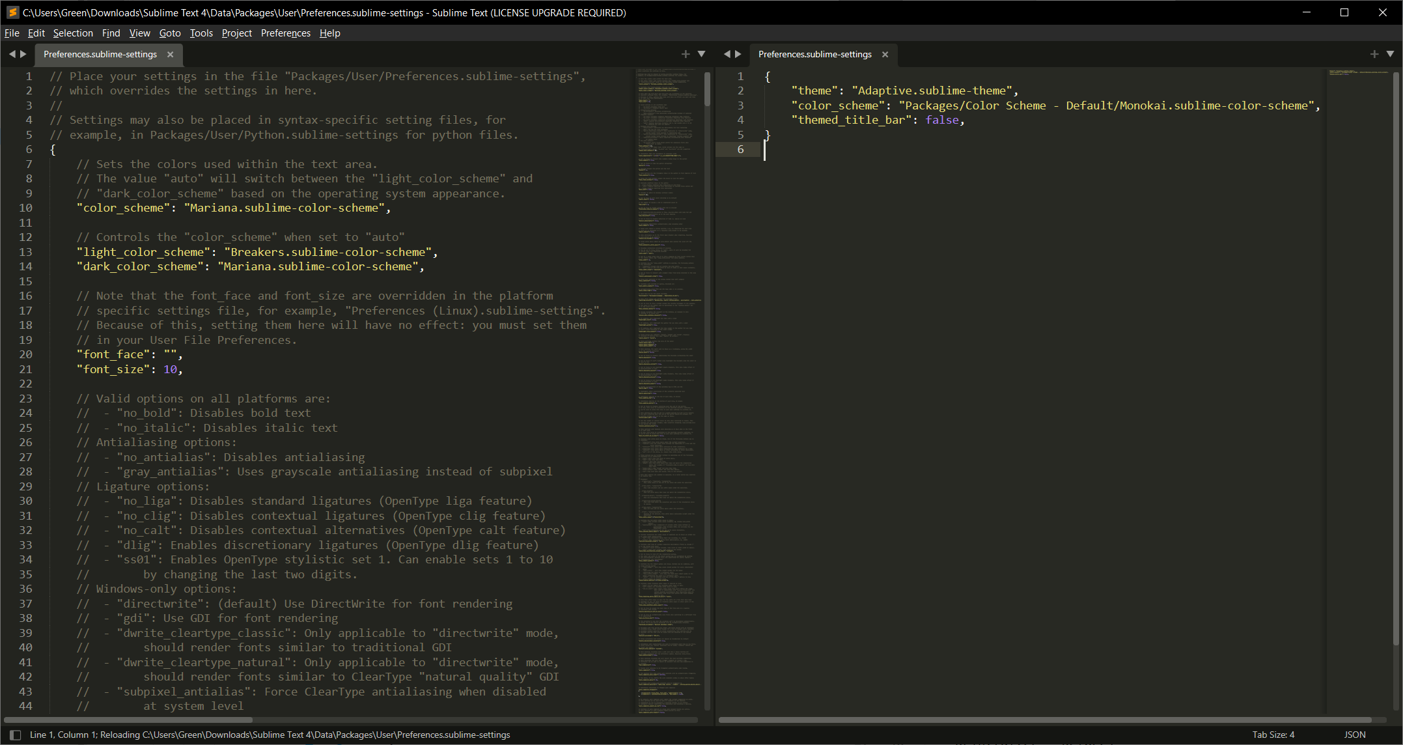Close right Preferences.sublime-settings tab

[885, 54]
